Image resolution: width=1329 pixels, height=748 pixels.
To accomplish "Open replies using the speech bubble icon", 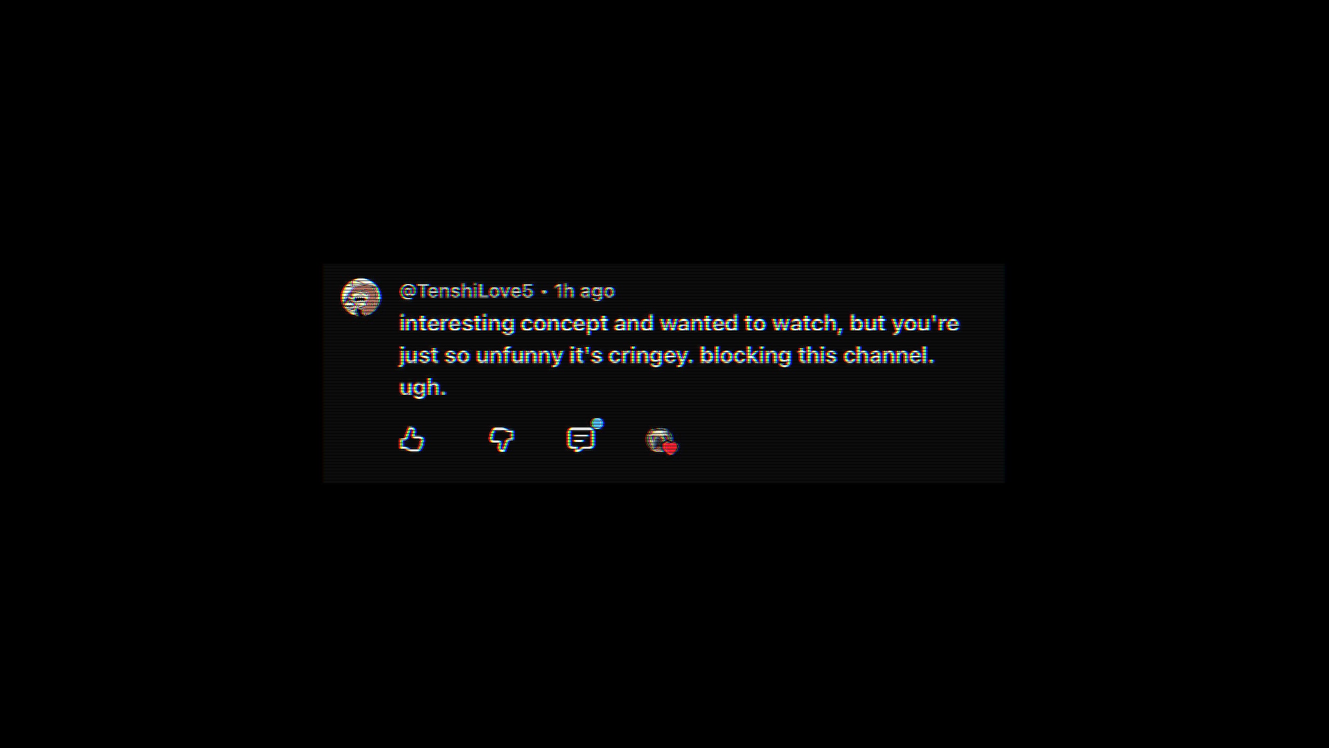I will pos(580,439).
